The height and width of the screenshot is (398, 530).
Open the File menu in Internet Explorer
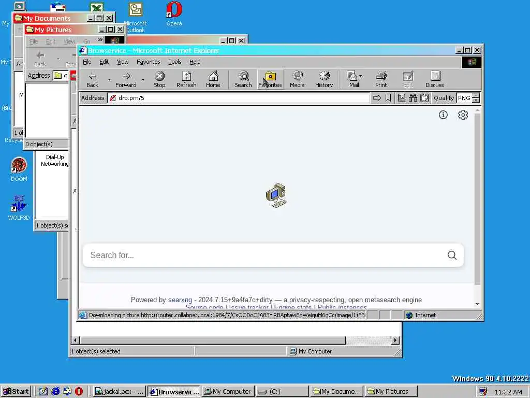click(x=87, y=62)
